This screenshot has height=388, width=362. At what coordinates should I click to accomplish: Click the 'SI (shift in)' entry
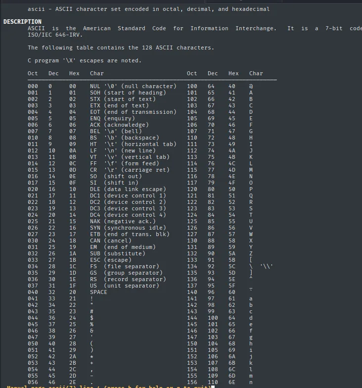(x=114, y=183)
